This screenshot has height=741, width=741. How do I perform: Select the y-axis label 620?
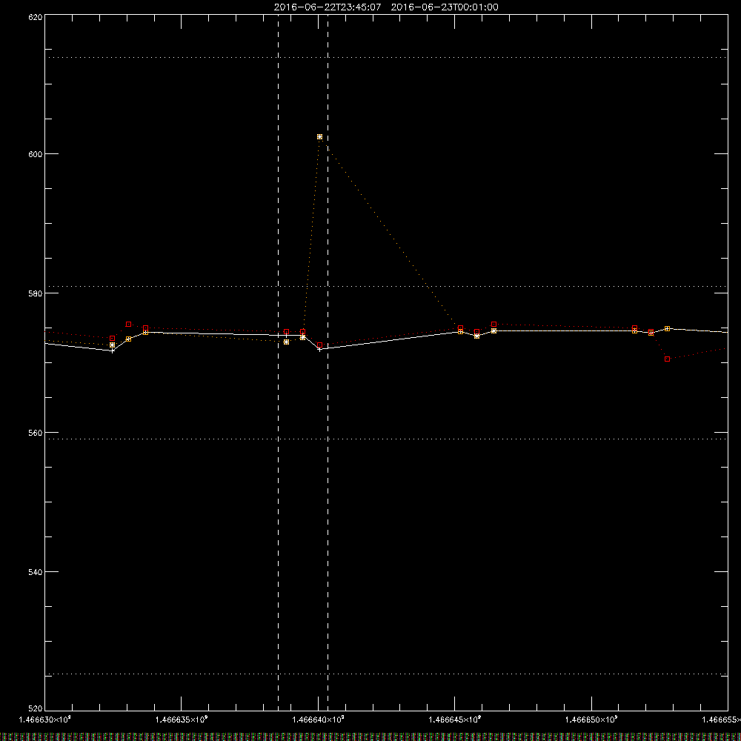36,17
